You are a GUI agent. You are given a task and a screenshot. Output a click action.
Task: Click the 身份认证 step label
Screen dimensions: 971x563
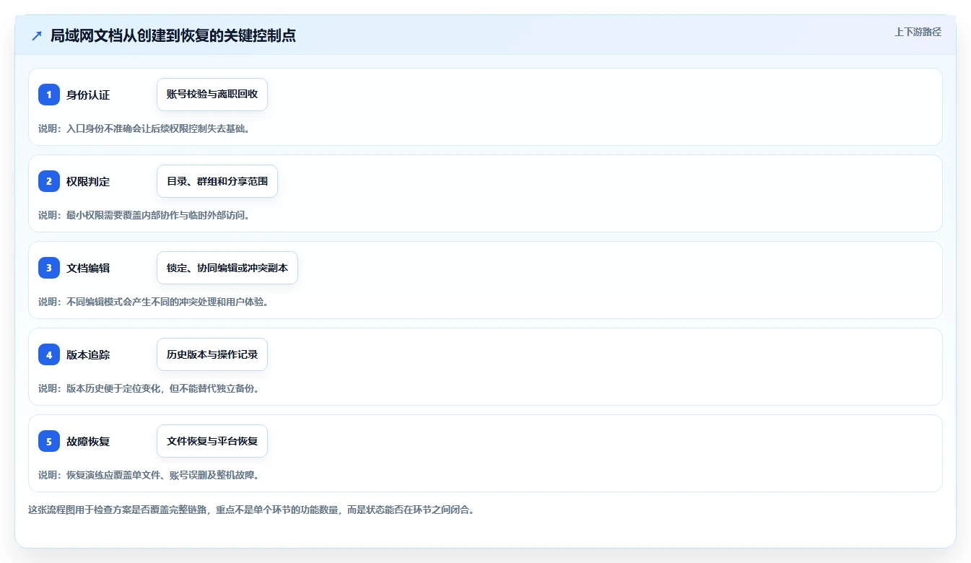[x=88, y=95]
